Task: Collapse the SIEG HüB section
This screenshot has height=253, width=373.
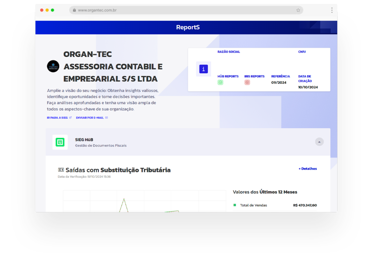Action: [x=319, y=142]
